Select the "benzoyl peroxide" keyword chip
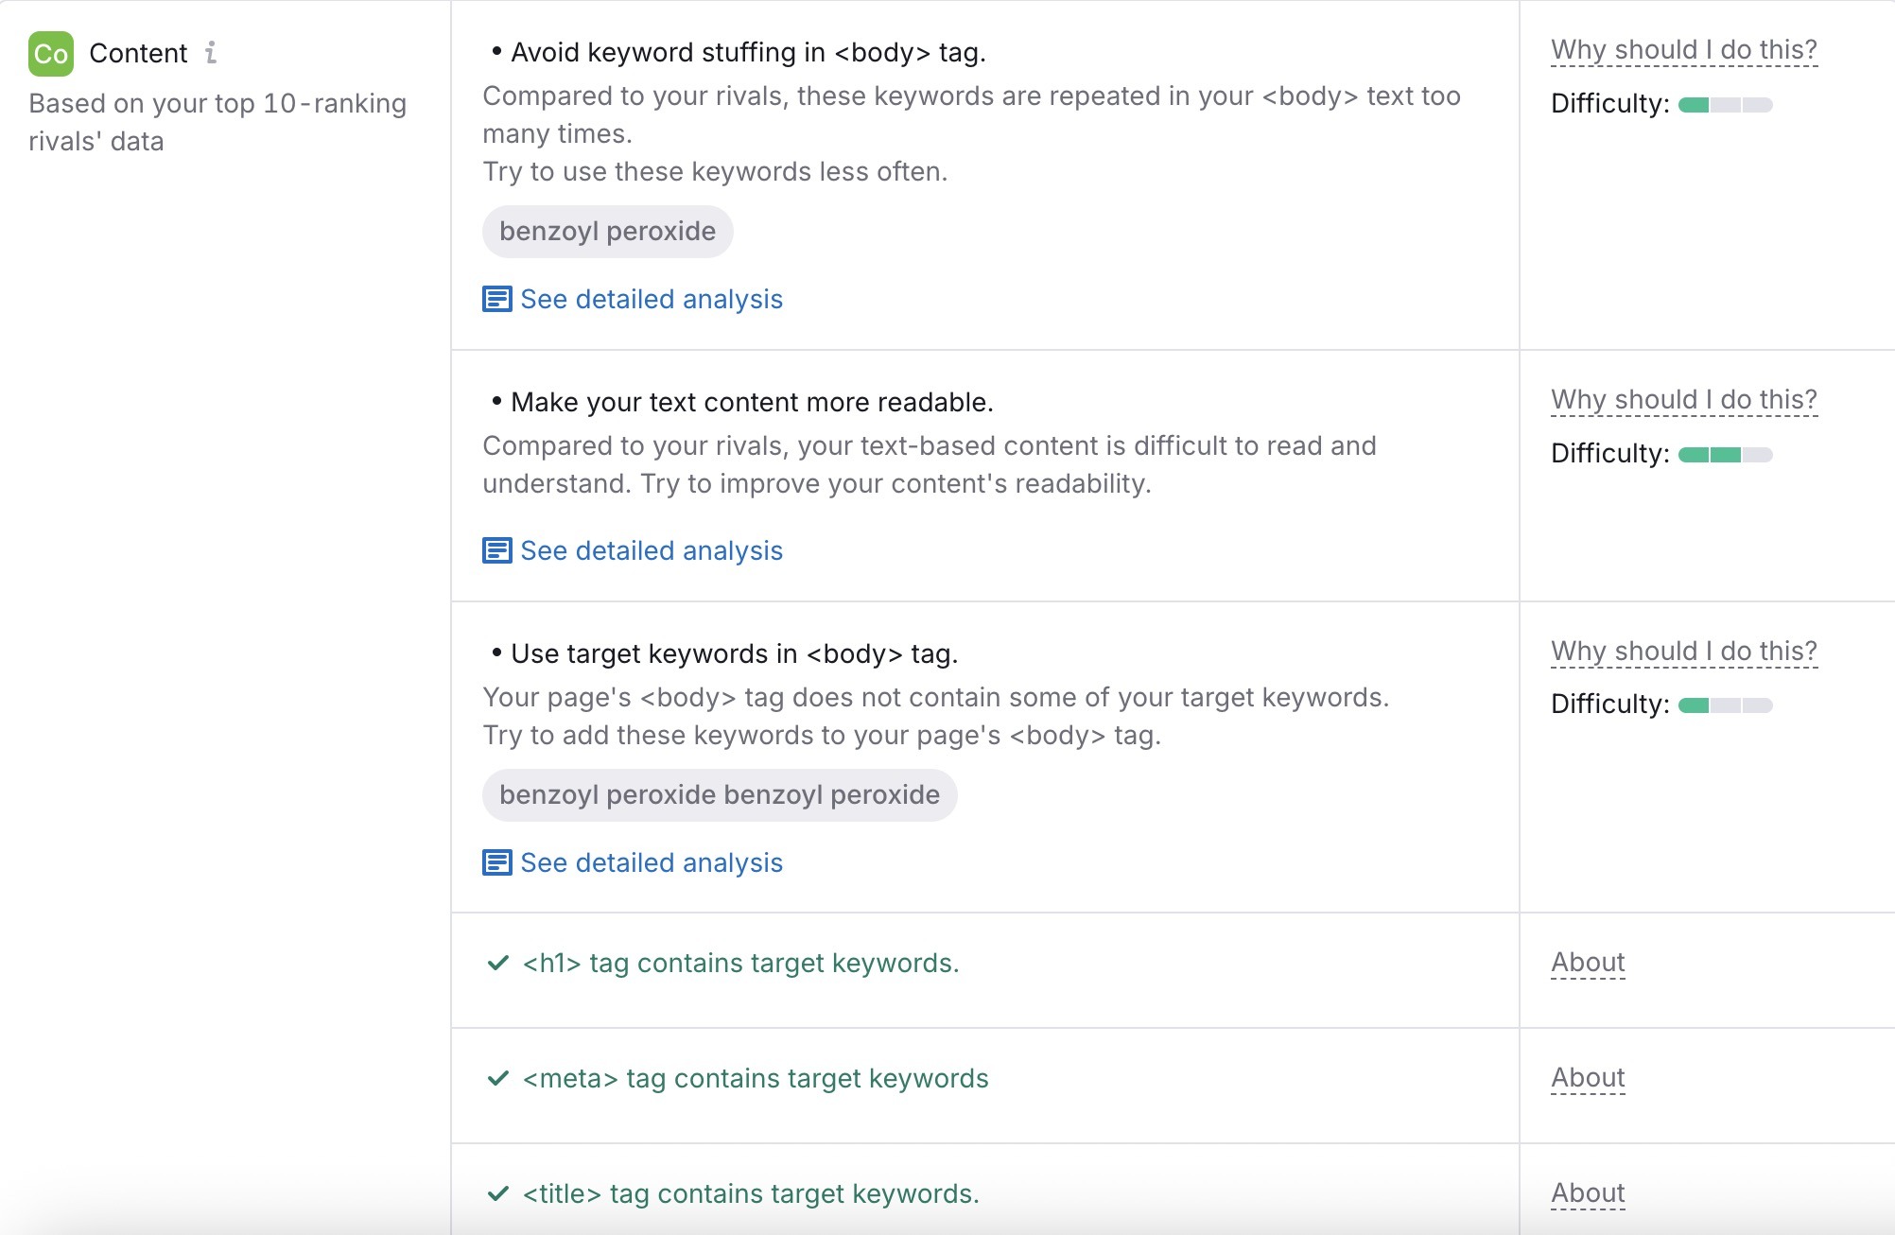 tap(607, 230)
